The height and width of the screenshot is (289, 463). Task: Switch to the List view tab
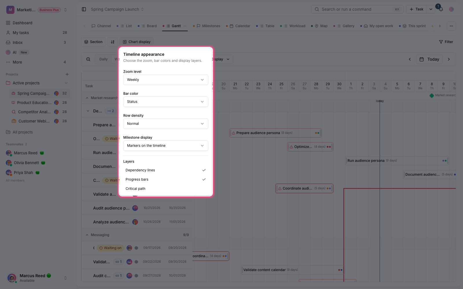coord(124,26)
